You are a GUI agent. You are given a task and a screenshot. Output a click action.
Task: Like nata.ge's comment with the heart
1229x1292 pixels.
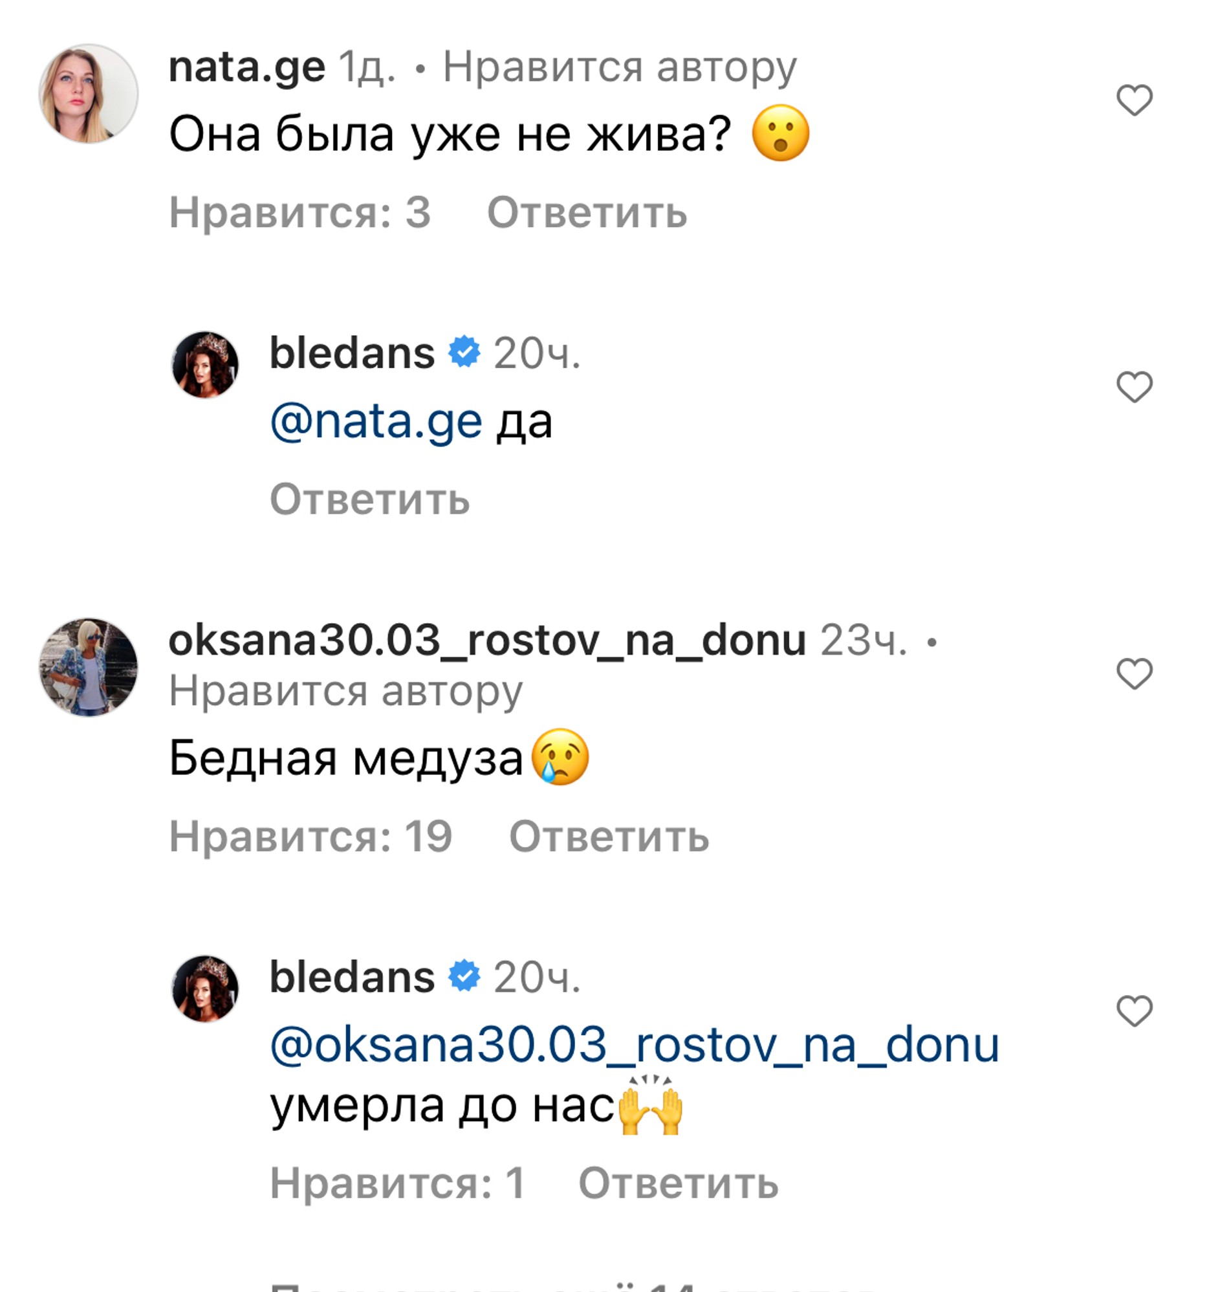click(x=1134, y=101)
